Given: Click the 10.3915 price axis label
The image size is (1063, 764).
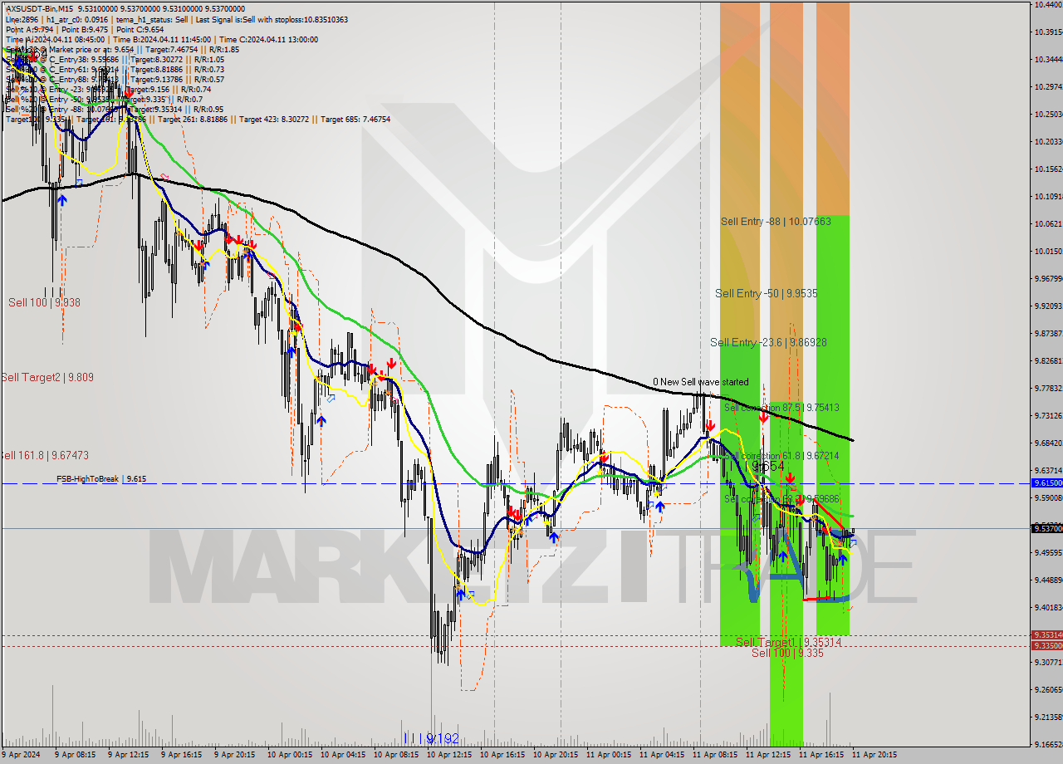Looking at the screenshot, I should 1048,32.
